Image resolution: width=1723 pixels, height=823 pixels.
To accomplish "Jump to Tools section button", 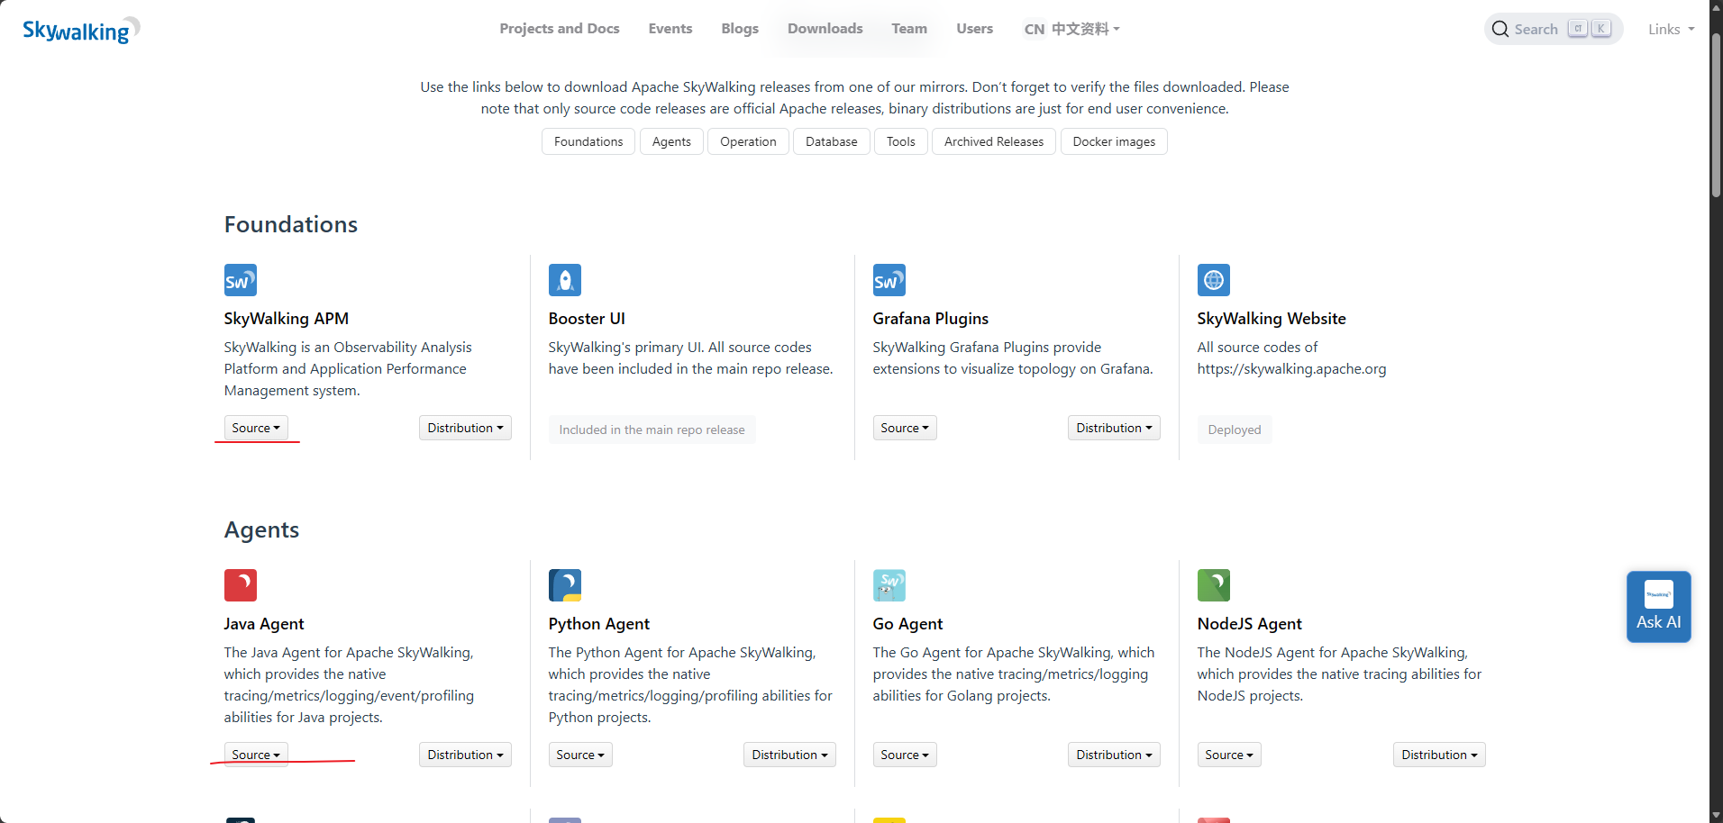I will pos(901,141).
